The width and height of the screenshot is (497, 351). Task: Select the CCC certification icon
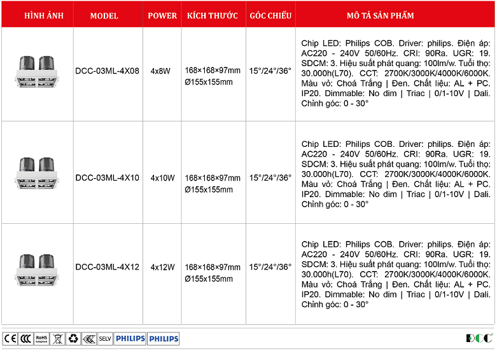pos(25,338)
